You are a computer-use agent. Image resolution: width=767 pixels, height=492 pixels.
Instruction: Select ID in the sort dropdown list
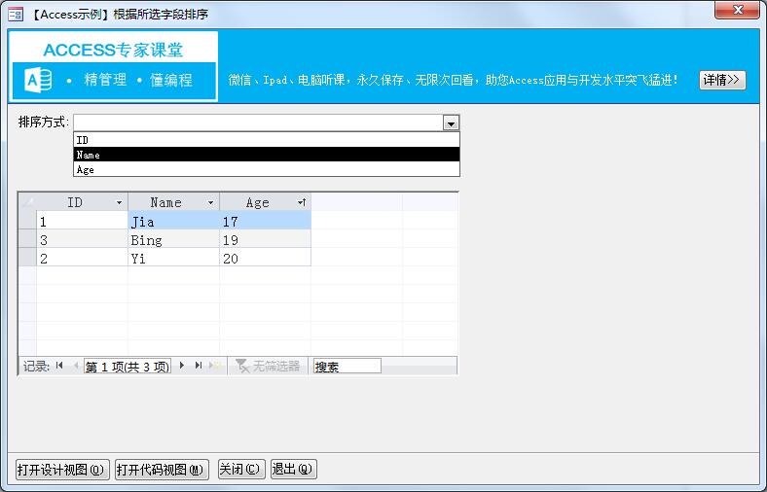click(267, 140)
